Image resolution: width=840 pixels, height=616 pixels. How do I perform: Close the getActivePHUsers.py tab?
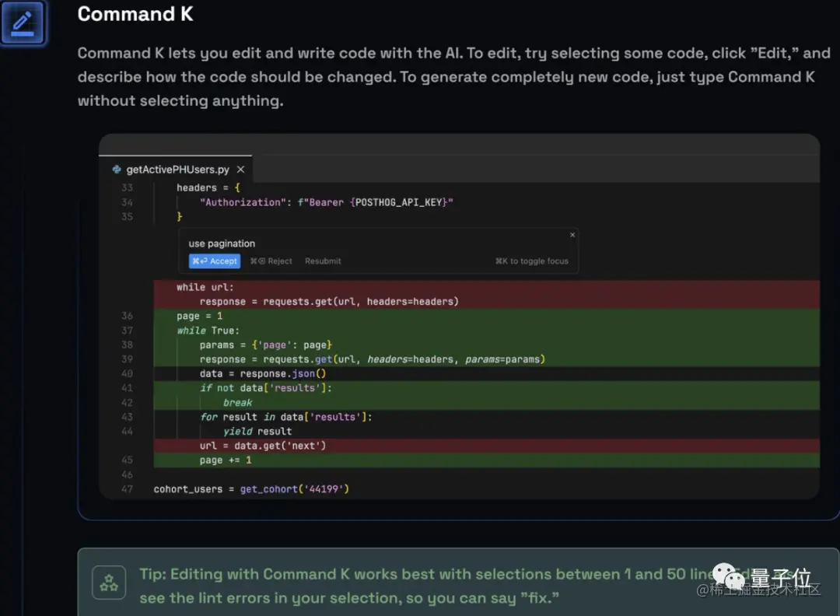pos(240,170)
